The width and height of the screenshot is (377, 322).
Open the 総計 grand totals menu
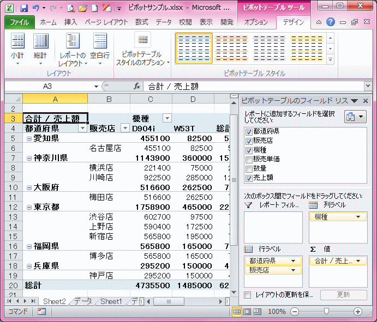(40, 49)
